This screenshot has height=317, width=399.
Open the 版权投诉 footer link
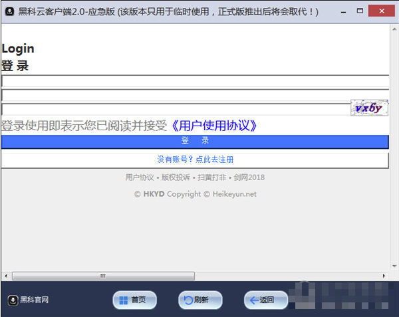176,177
